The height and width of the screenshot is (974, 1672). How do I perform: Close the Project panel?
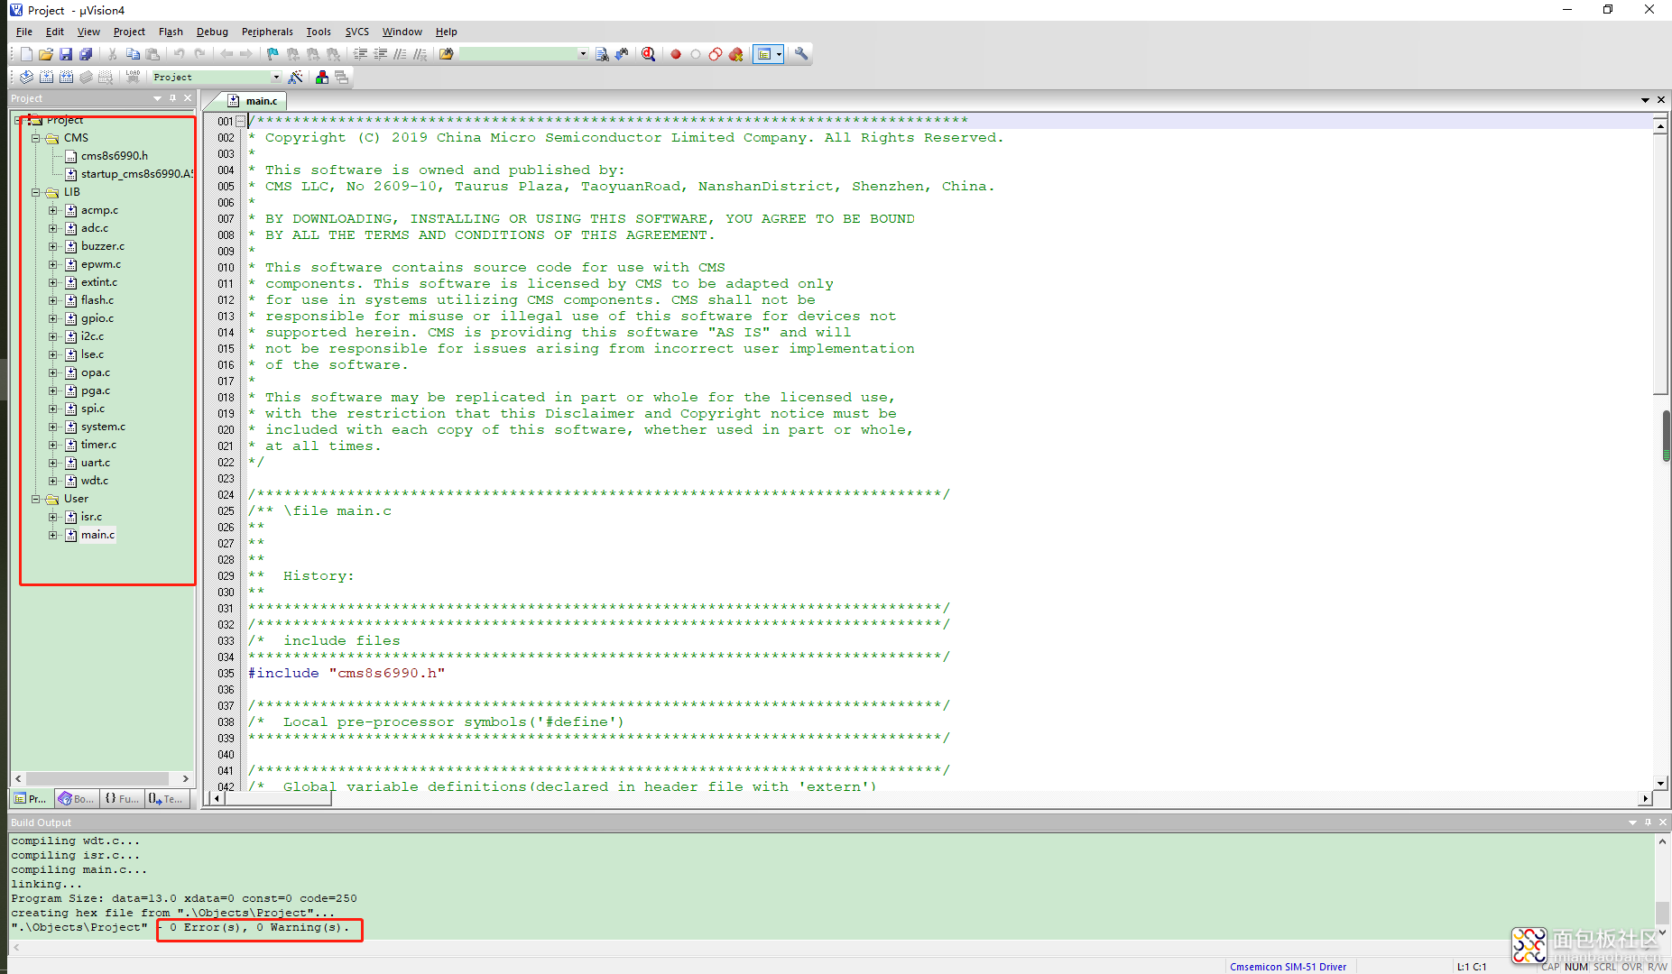(188, 98)
